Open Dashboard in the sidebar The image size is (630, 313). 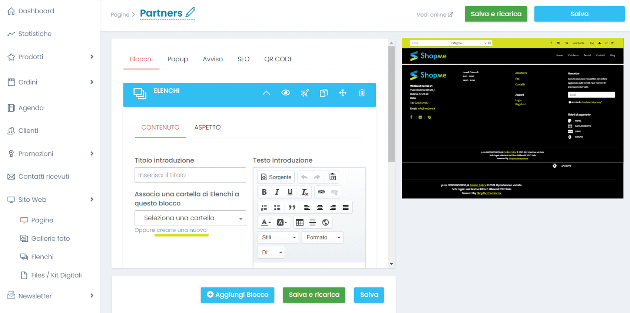point(31,11)
